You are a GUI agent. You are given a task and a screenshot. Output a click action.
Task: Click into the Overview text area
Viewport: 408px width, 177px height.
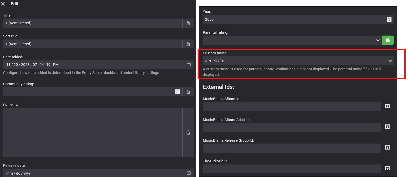pyautogui.click(x=92, y=133)
